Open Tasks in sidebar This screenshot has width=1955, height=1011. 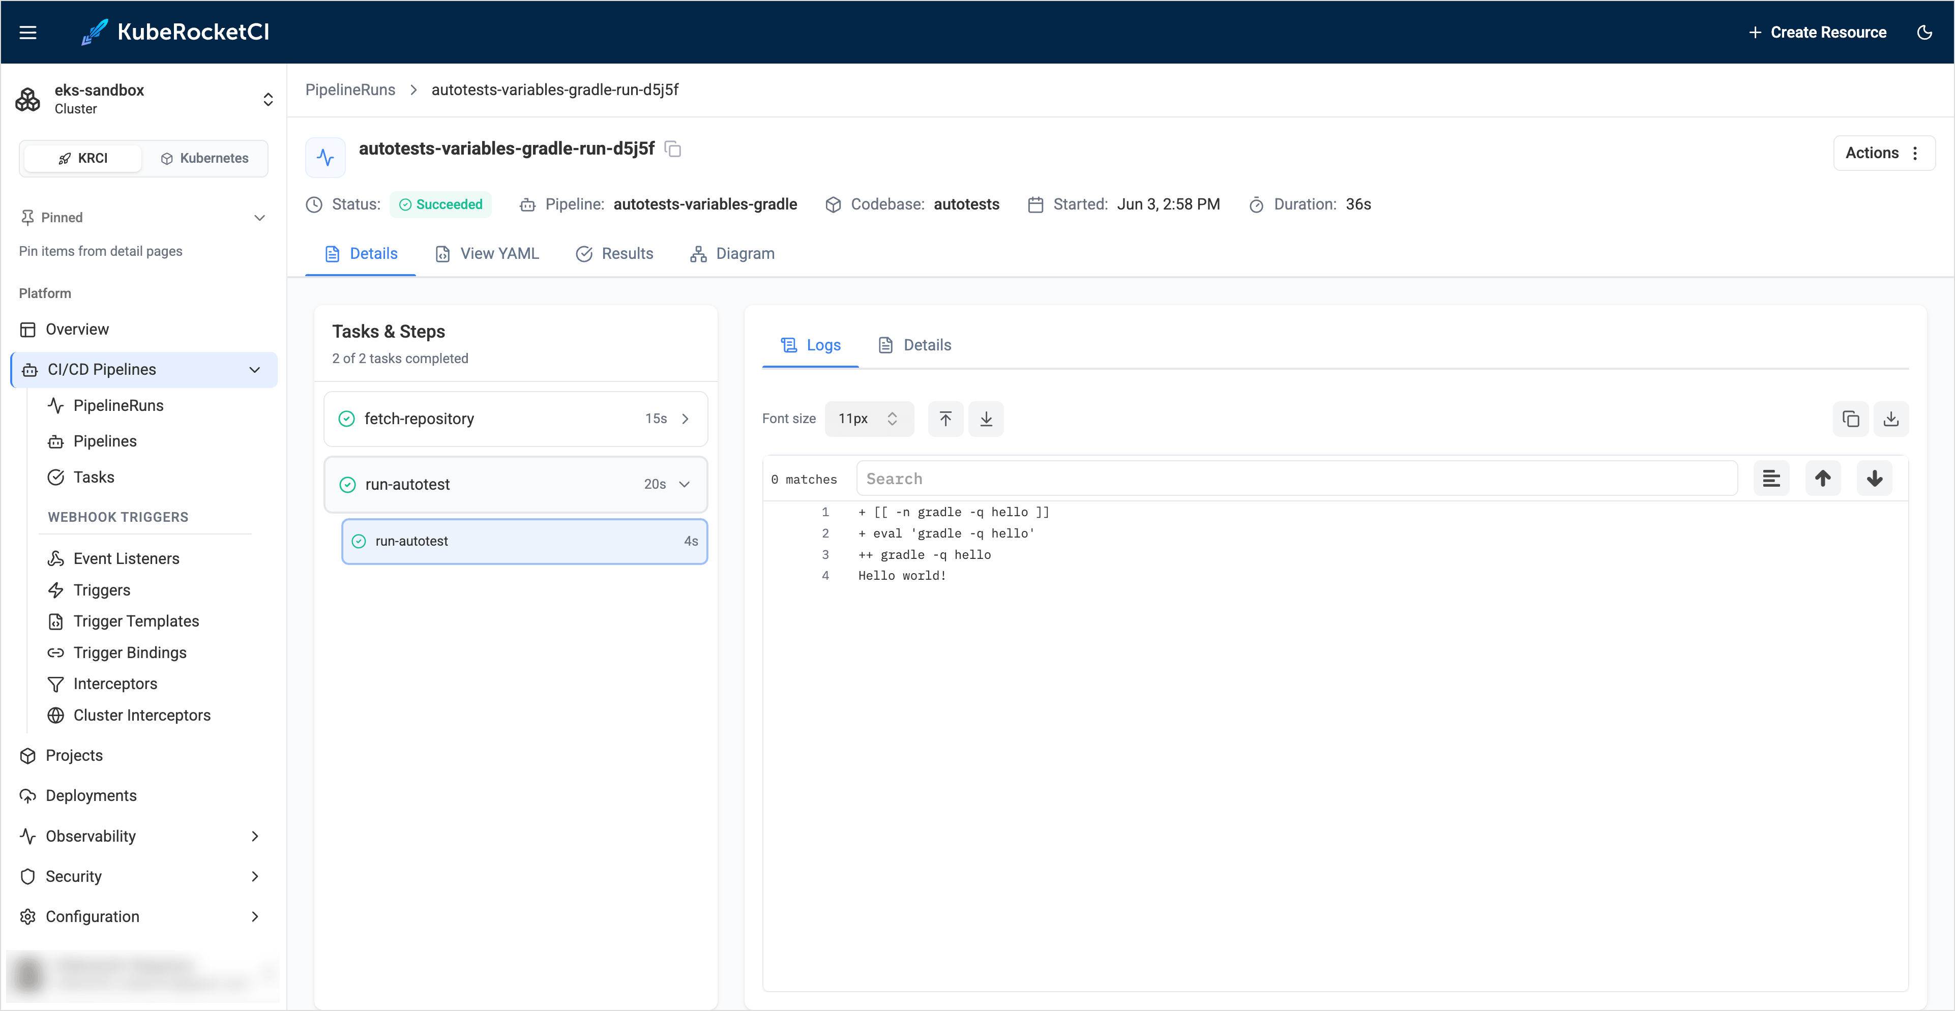(94, 477)
